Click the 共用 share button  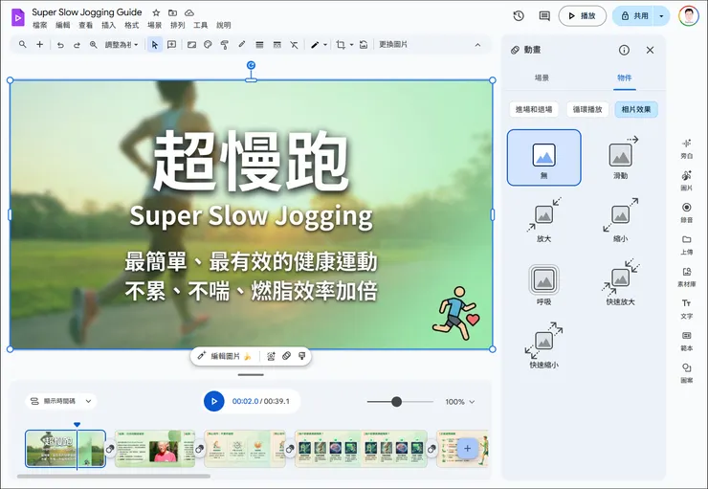click(x=634, y=16)
